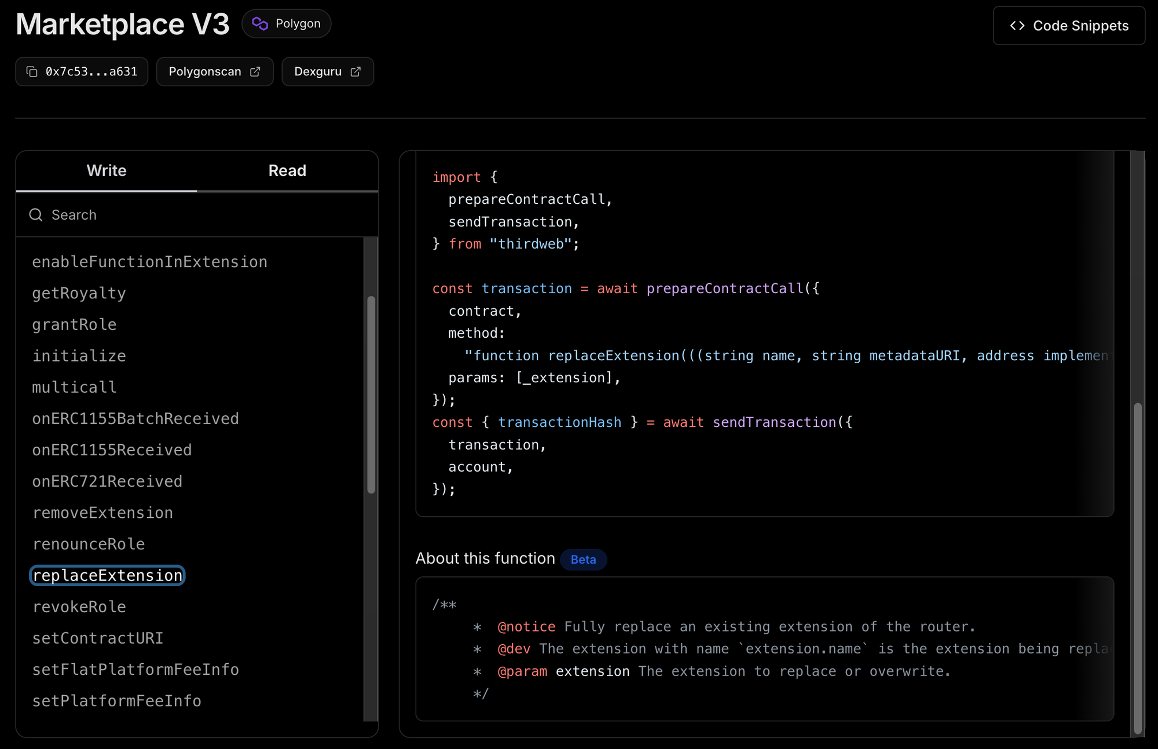
Task: Click the Polygon chain logo icon
Action: 260,24
